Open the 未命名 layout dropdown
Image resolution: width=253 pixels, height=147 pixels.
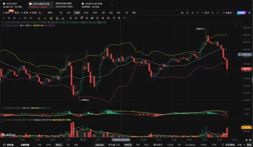(228, 13)
